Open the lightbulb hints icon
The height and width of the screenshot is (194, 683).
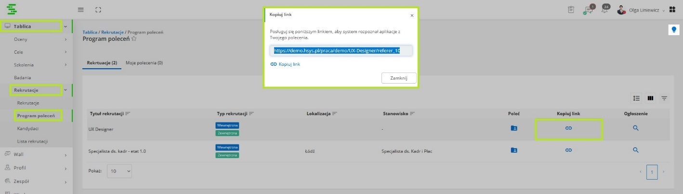(674, 30)
